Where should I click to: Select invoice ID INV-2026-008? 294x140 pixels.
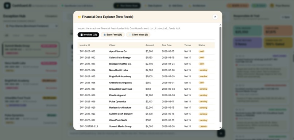pyautogui.click(x=88, y=95)
